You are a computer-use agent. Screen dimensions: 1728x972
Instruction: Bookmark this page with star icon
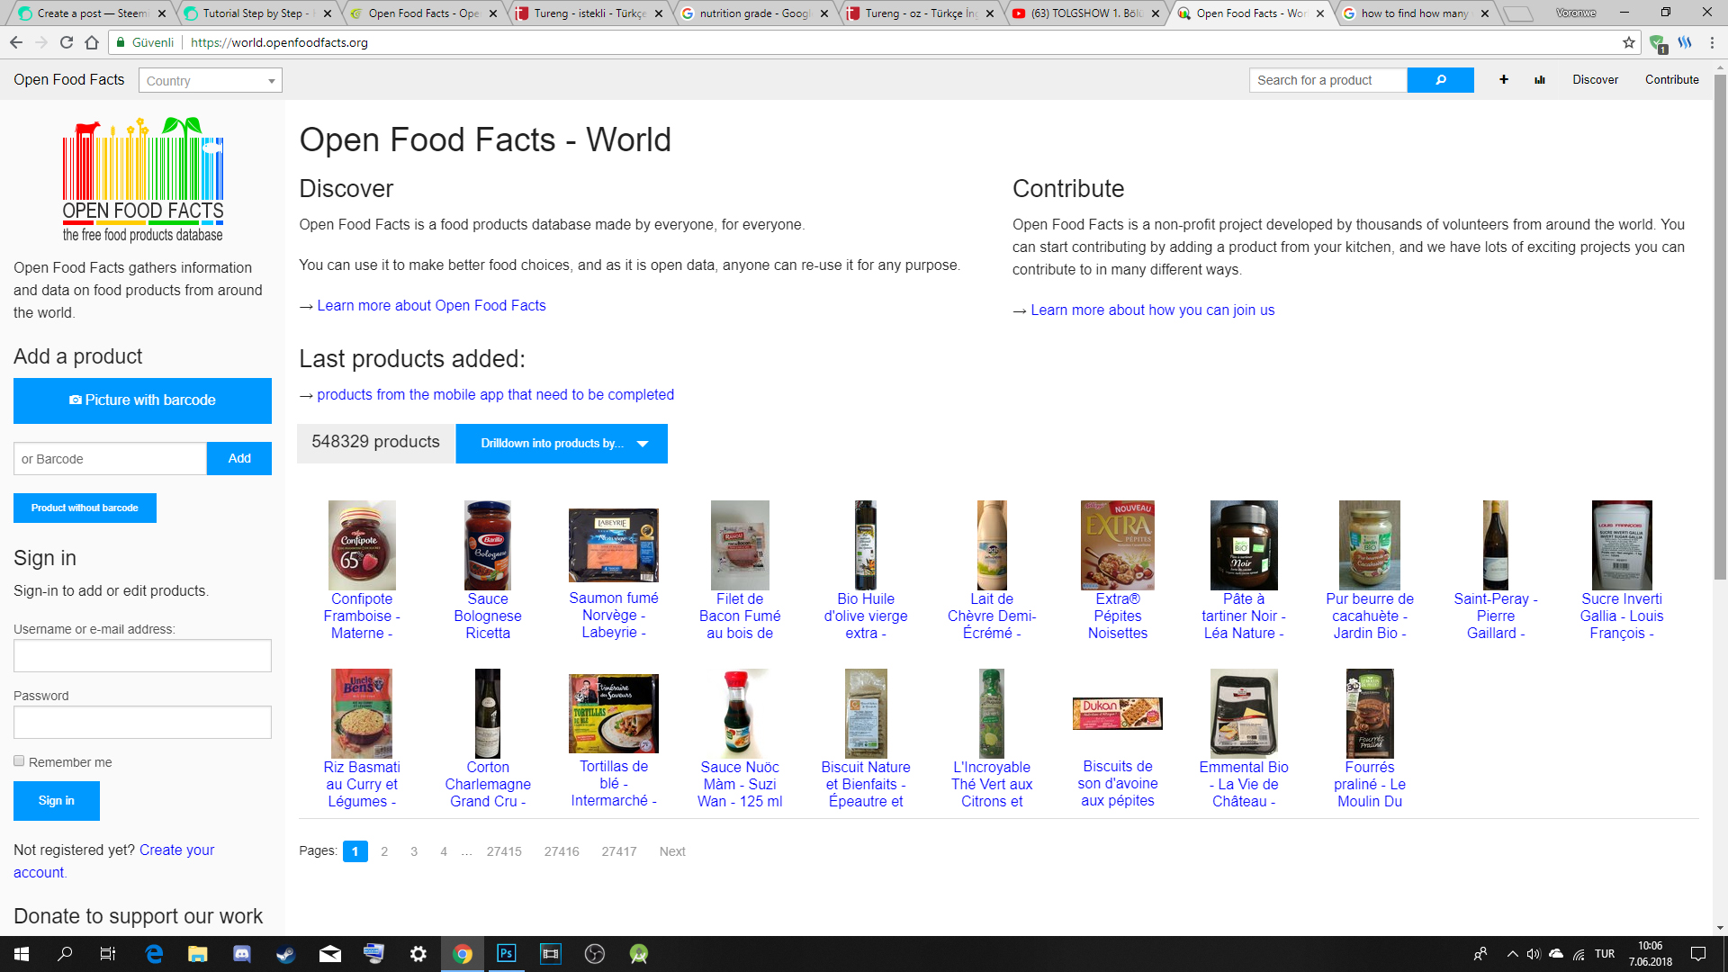click(x=1628, y=42)
